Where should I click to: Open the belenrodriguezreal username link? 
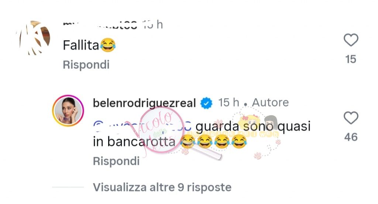click(x=144, y=103)
